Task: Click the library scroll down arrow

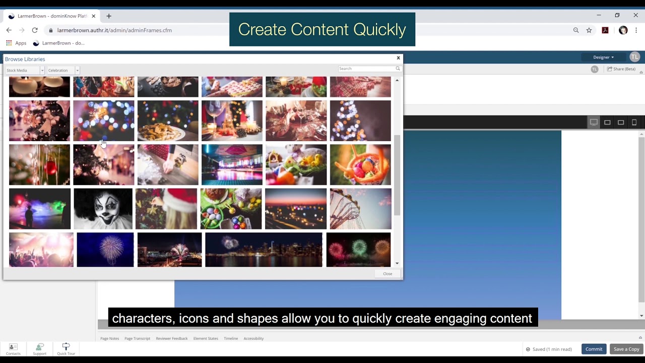Action: coord(397,263)
